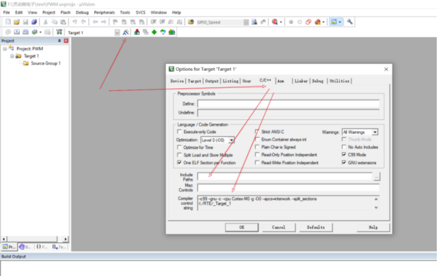Open the Optimization level dropdown
438x276 pixels.
231,139
